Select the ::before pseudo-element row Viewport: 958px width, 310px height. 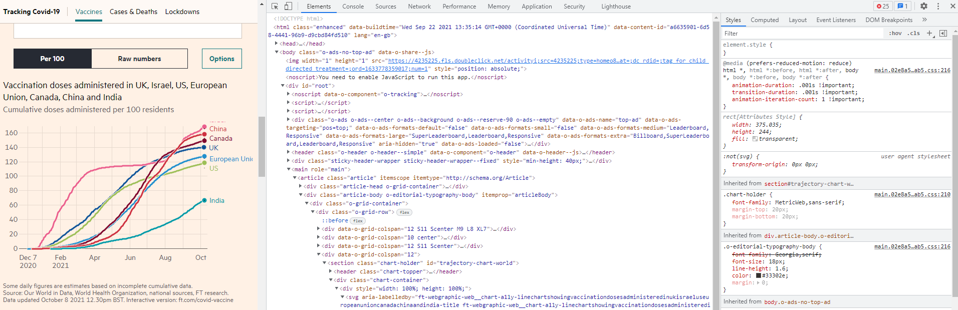pyautogui.click(x=335, y=221)
